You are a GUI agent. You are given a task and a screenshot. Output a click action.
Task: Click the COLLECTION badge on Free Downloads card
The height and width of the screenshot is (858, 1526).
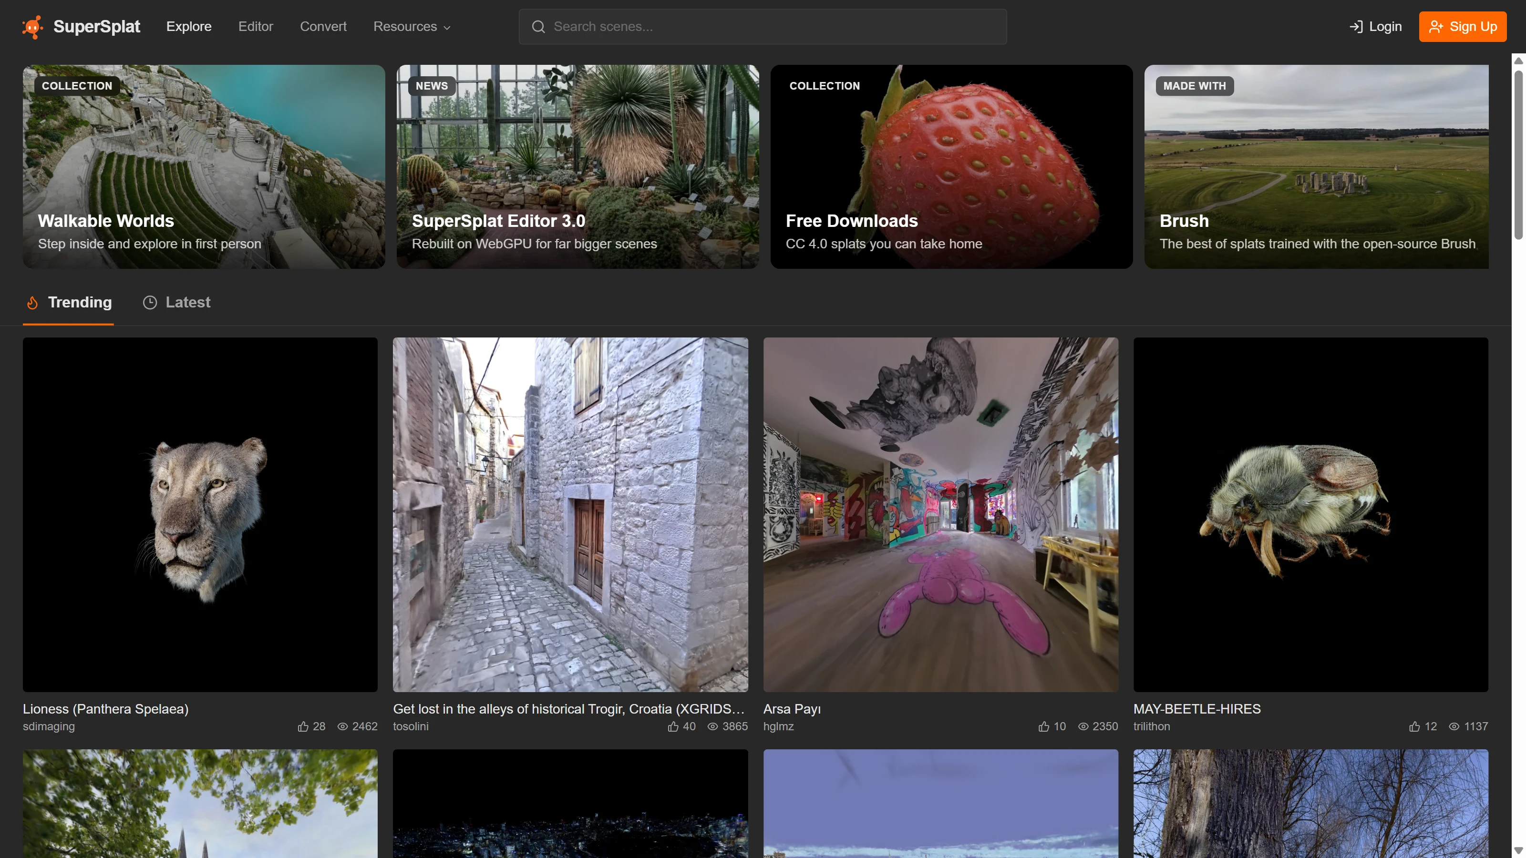point(825,86)
